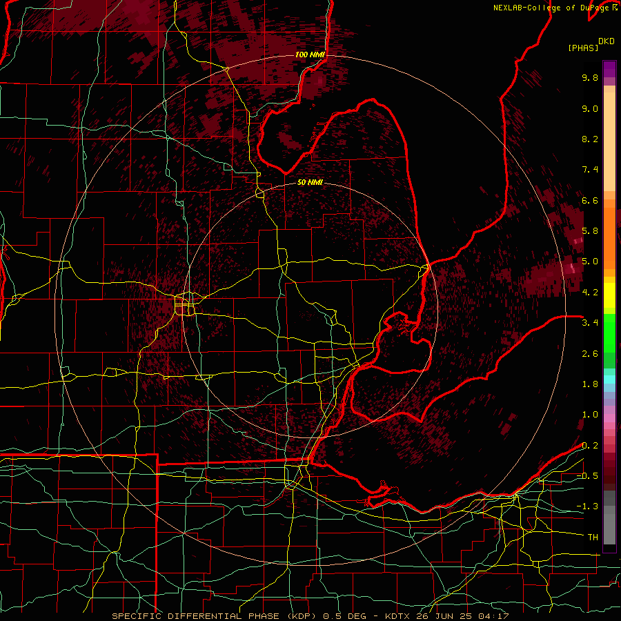Click the DKD legend heading
Viewport: 621px width, 621px height.
coord(607,41)
